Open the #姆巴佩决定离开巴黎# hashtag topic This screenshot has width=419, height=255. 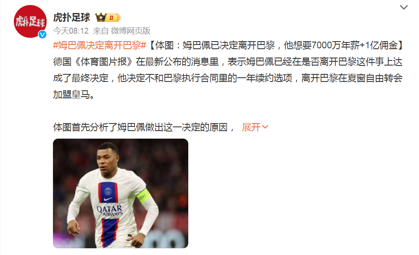[100, 45]
